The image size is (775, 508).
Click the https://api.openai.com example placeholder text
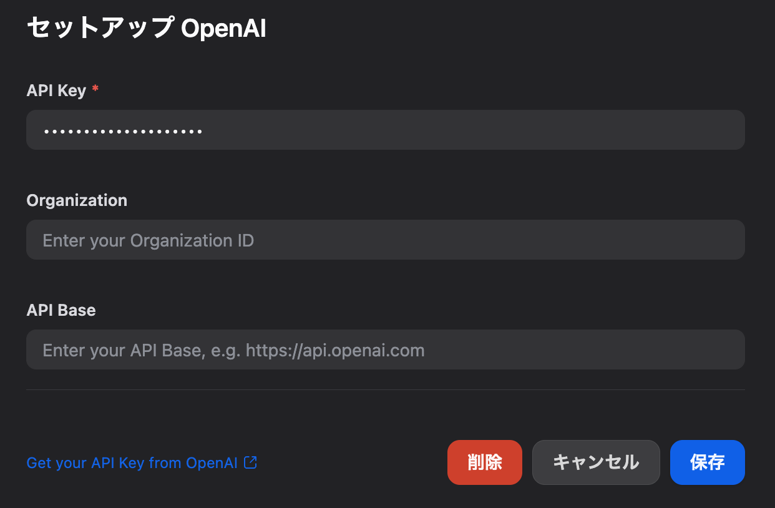click(x=335, y=350)
